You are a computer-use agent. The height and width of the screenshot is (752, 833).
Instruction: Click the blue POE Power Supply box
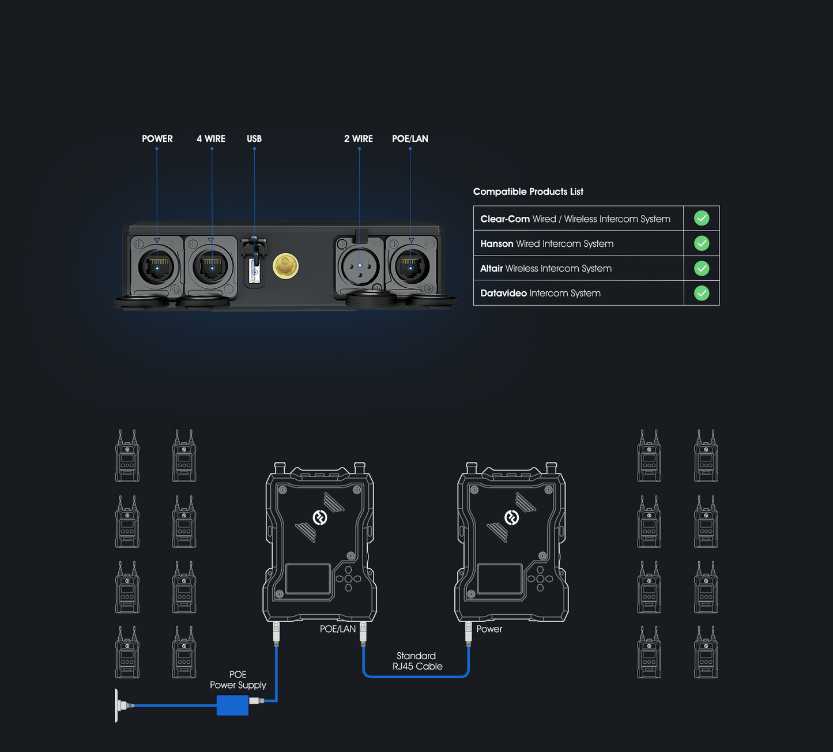point(232,705)
